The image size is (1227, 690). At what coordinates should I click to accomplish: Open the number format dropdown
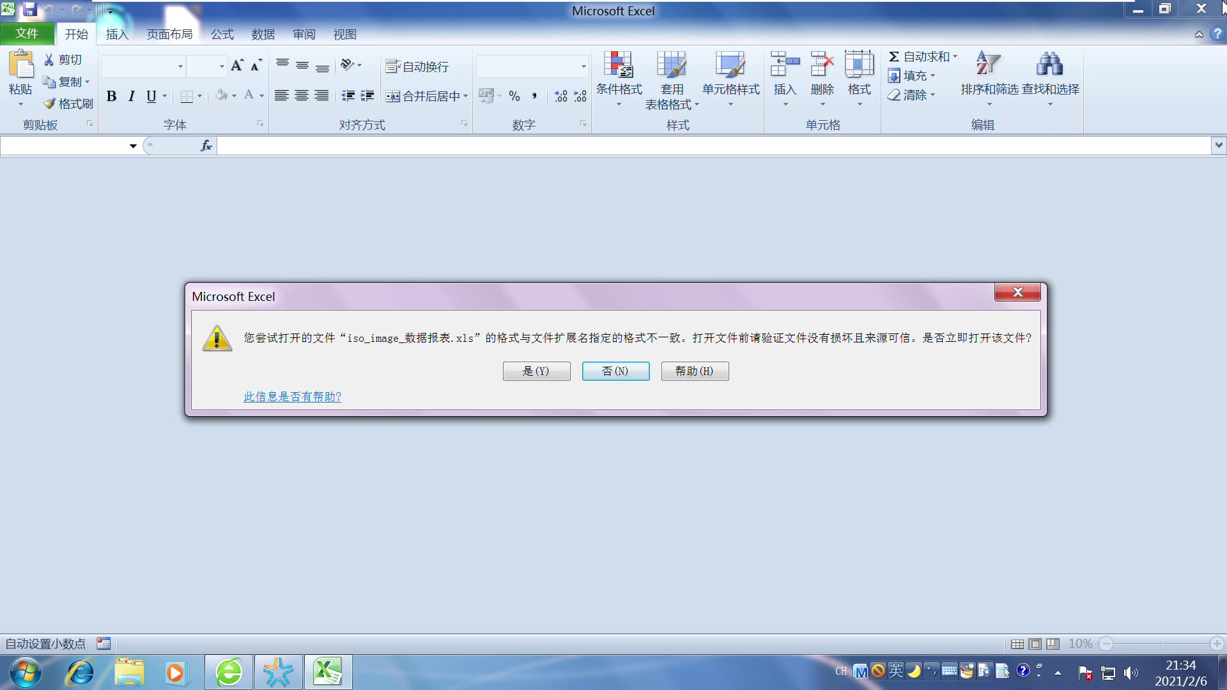tap(583, 66)
